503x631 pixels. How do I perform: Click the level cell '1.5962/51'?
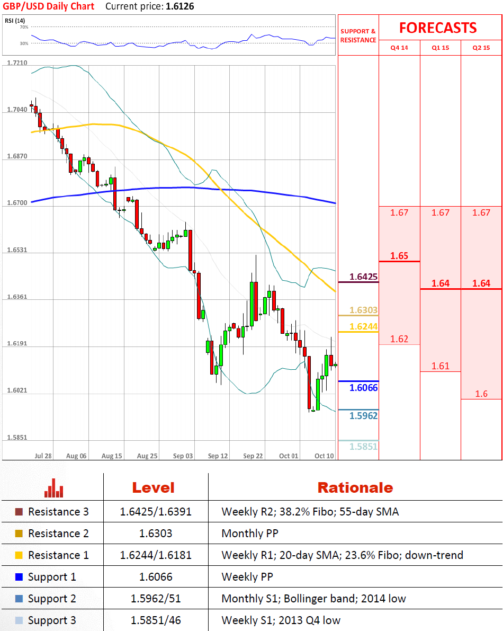[156, 599]
